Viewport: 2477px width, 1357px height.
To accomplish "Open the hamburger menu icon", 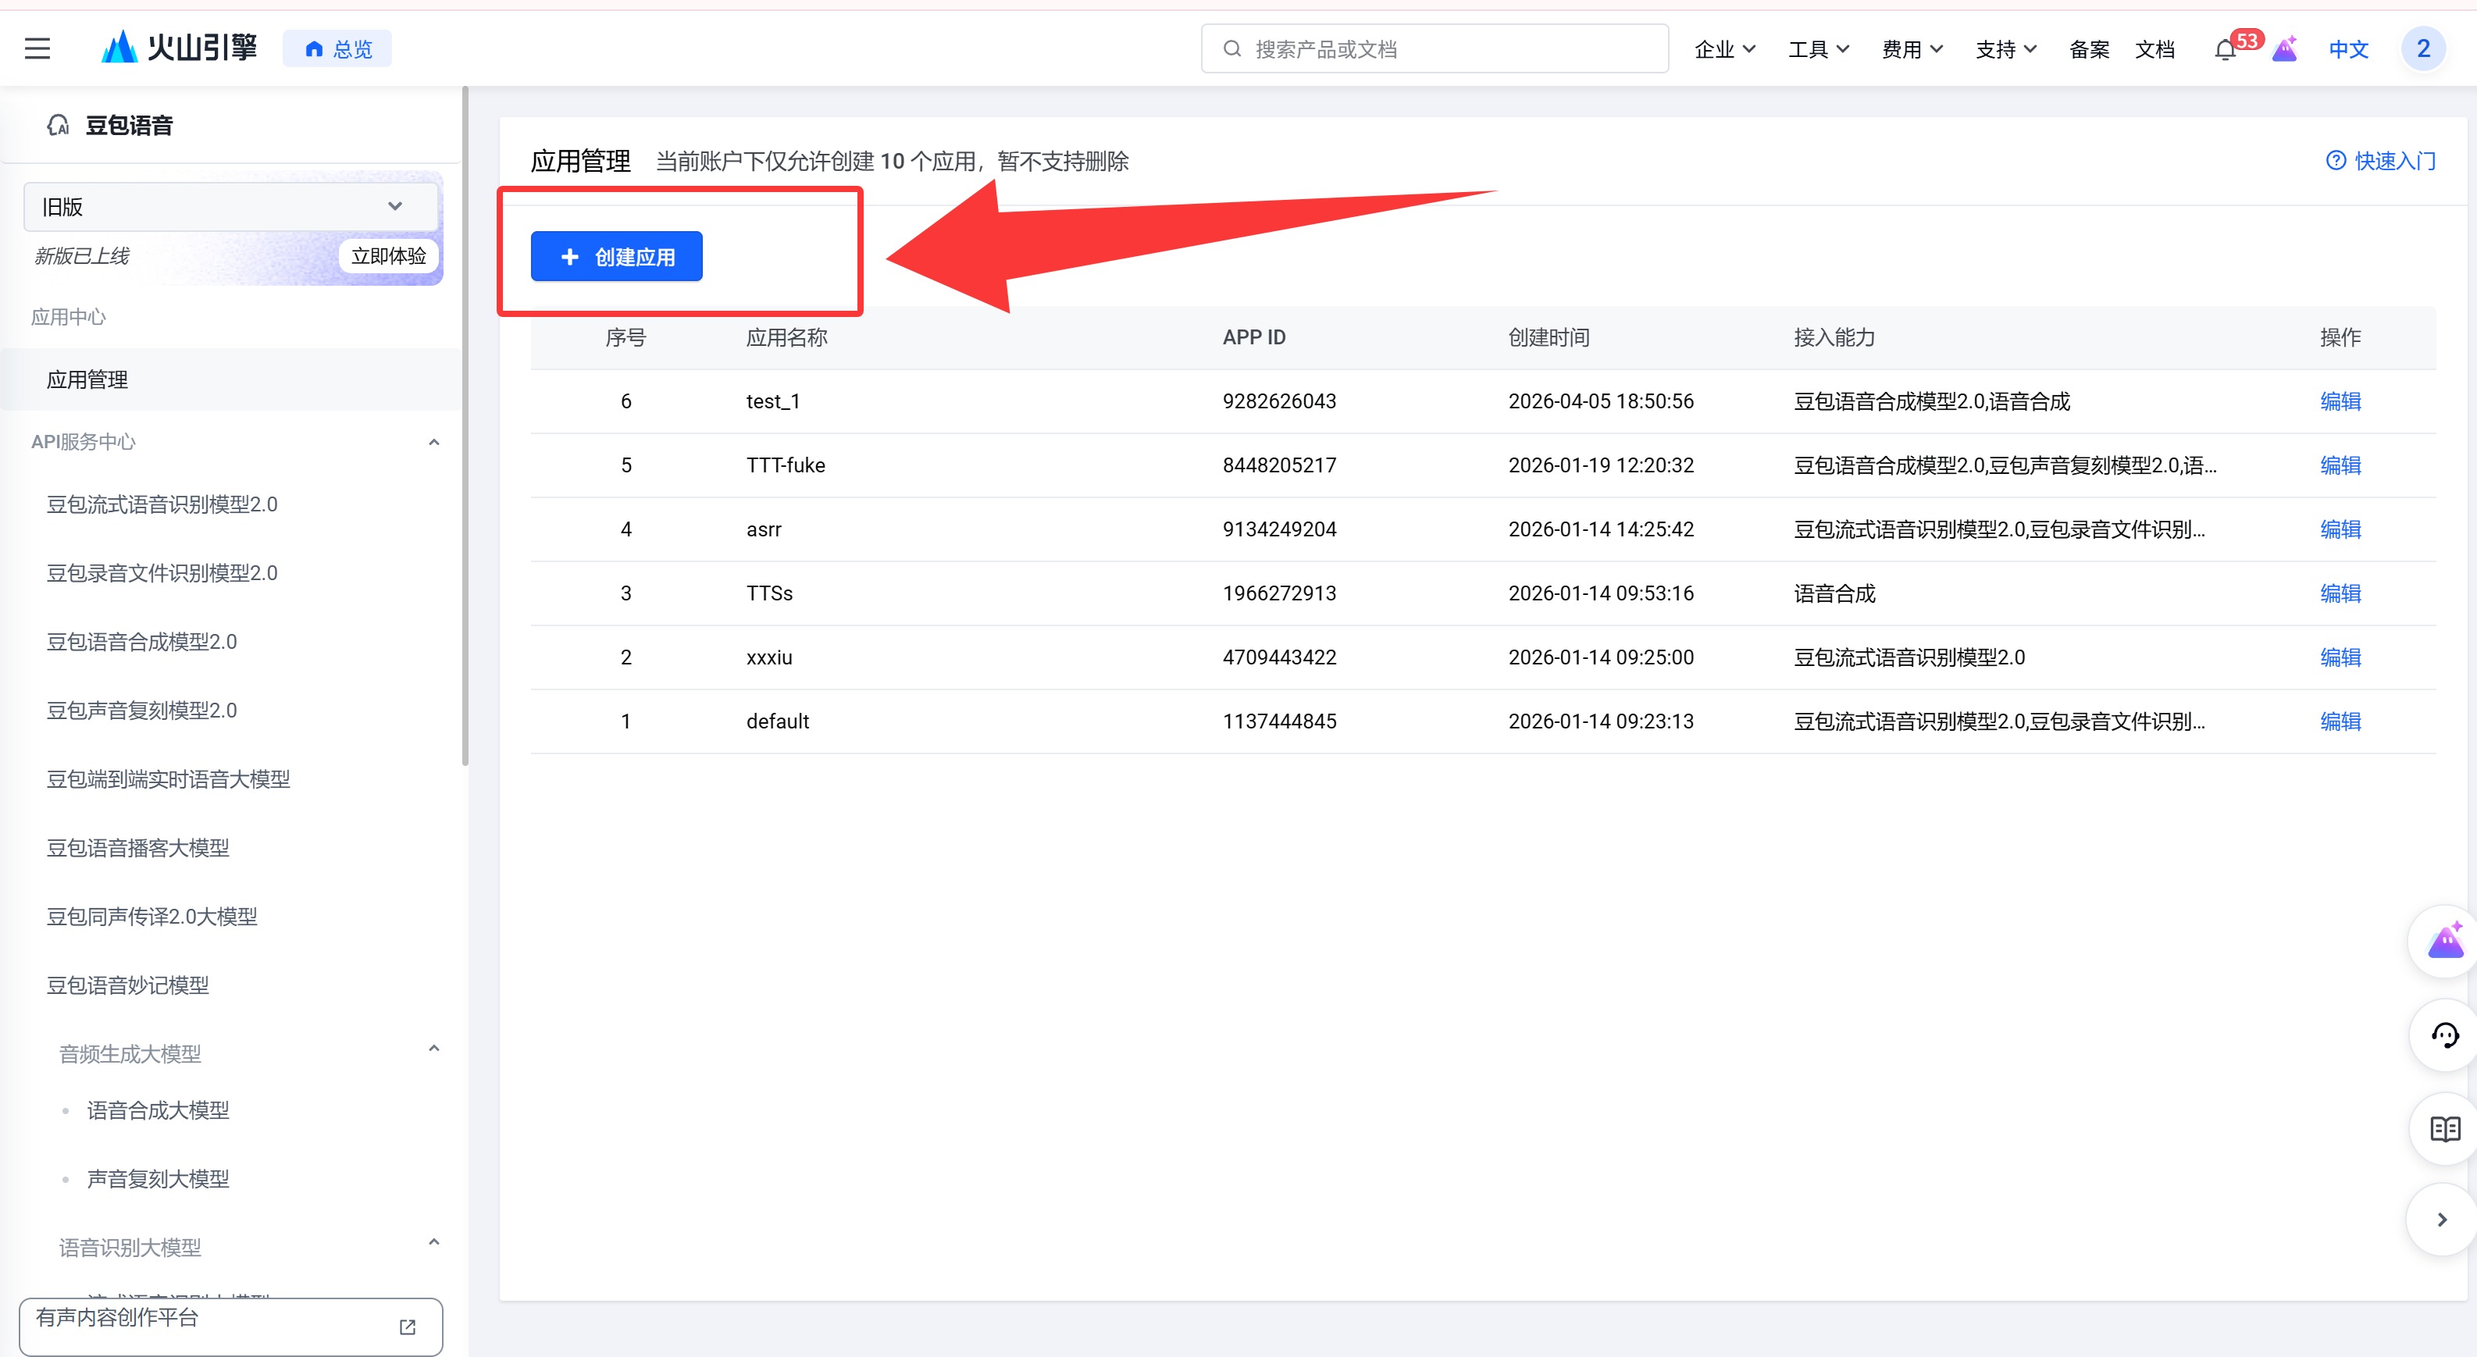I will [37, 49].
